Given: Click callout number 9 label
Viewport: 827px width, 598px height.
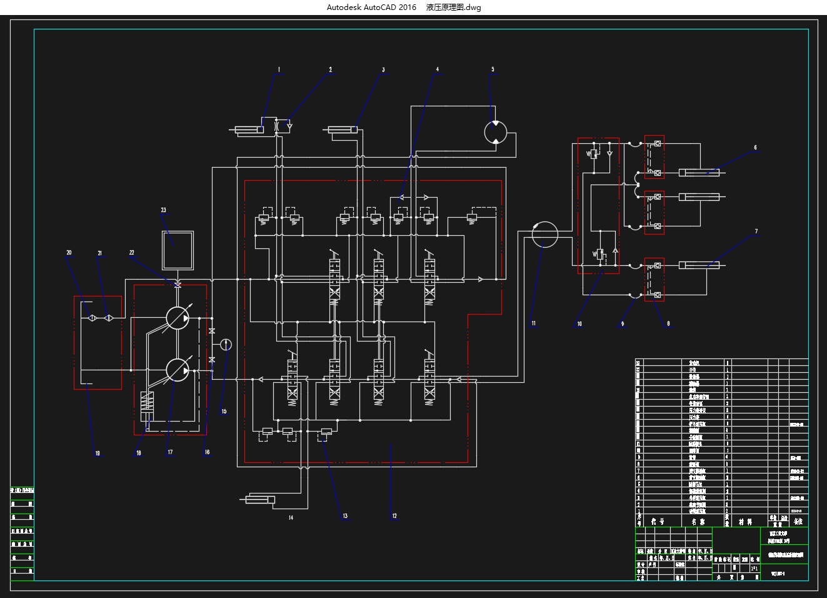Looking at the screenshot, I should tap(622, 324).
